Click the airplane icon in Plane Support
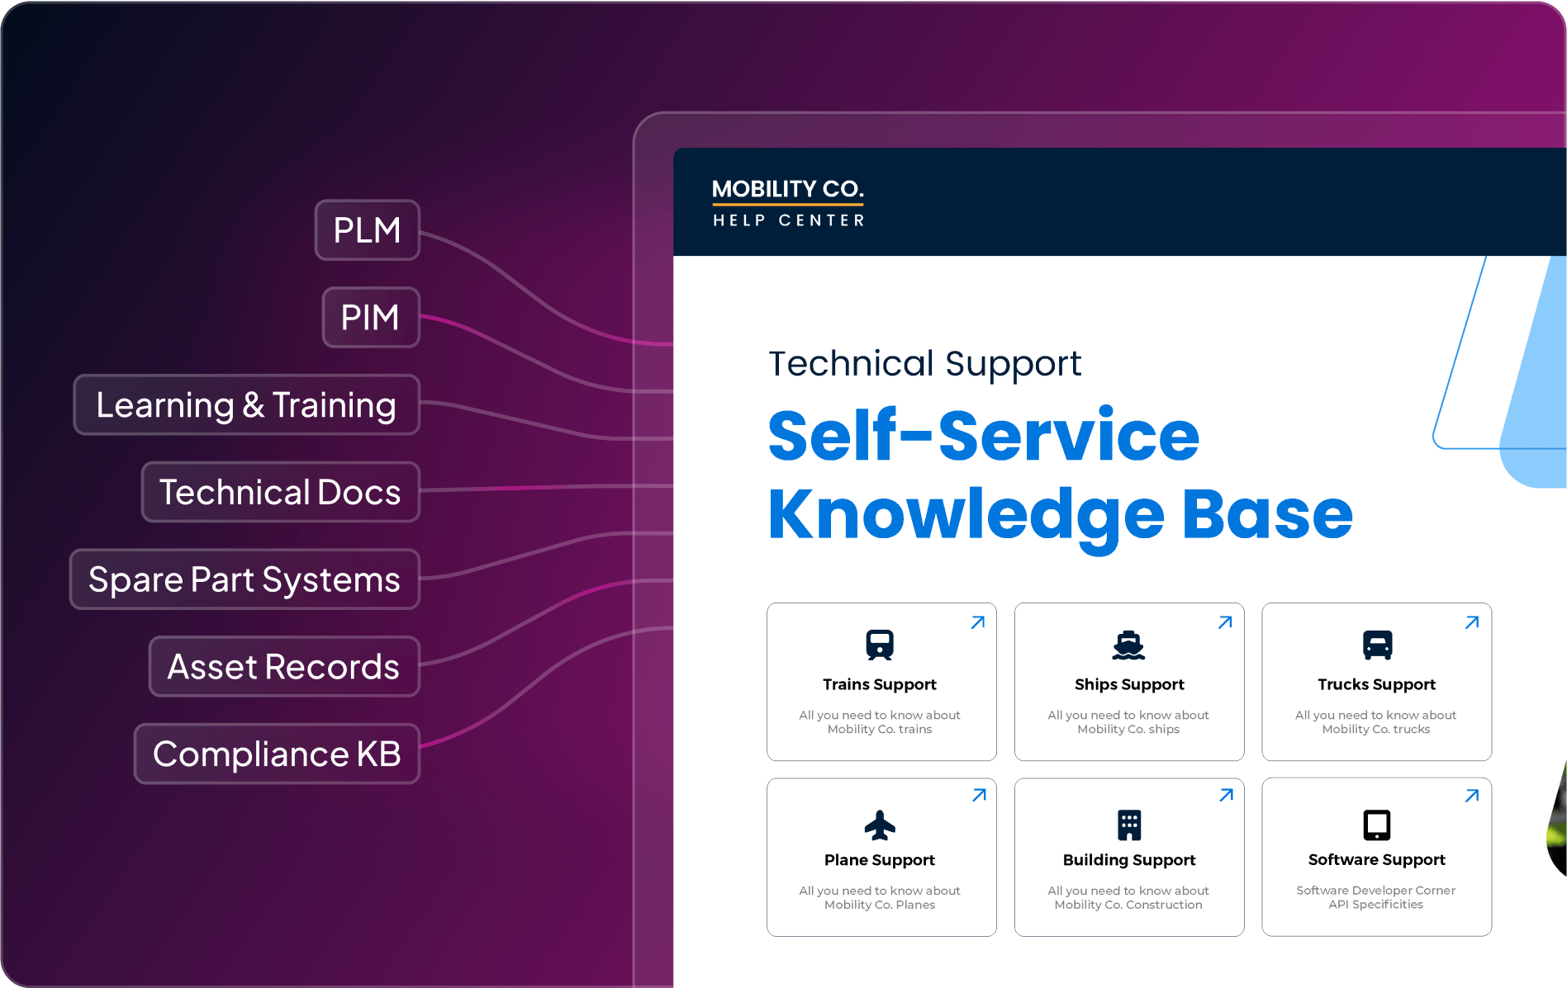 click(x=880, y=824)
